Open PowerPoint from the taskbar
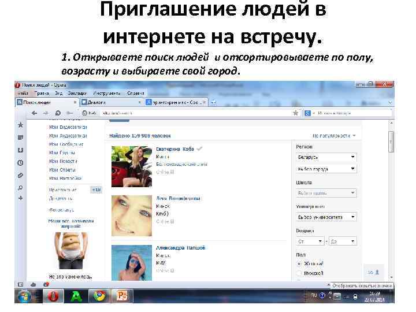This screenshot has width=416, height=312. [122, 296]
